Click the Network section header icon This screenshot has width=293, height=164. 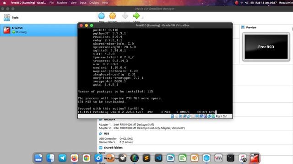point(101,119)
